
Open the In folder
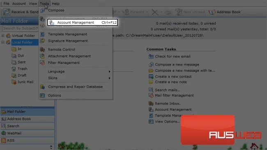19,49
